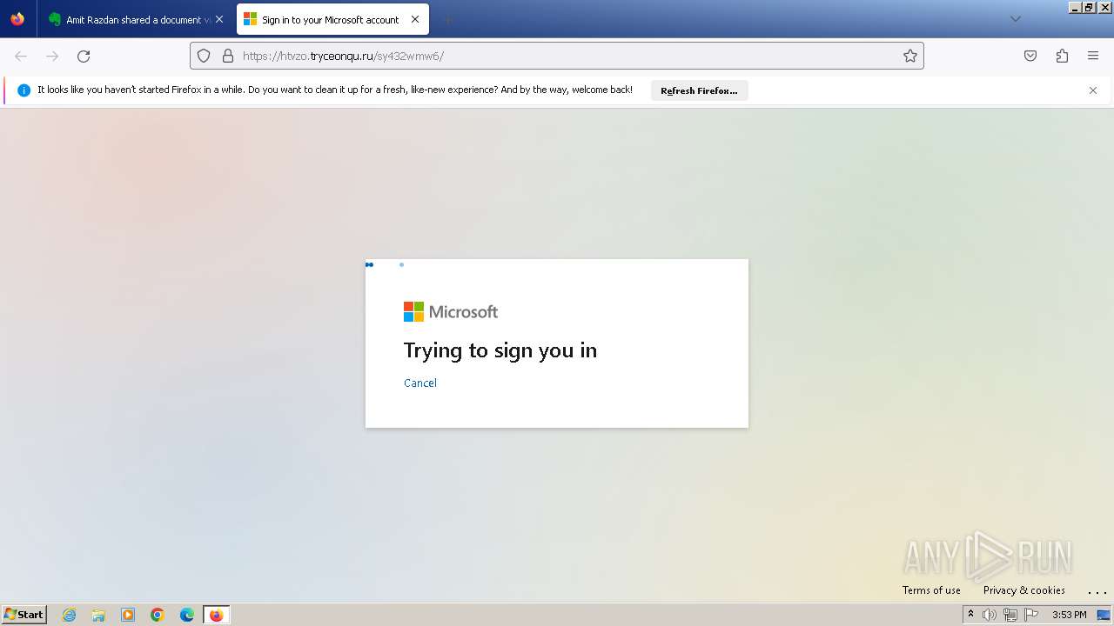Open the Action Center flag icon
1114x626 pixels.
click(1031, 615)
